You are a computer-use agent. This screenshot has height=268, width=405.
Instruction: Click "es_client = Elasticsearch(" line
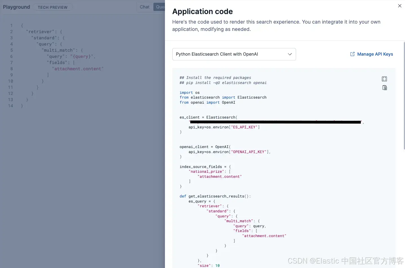209,117
